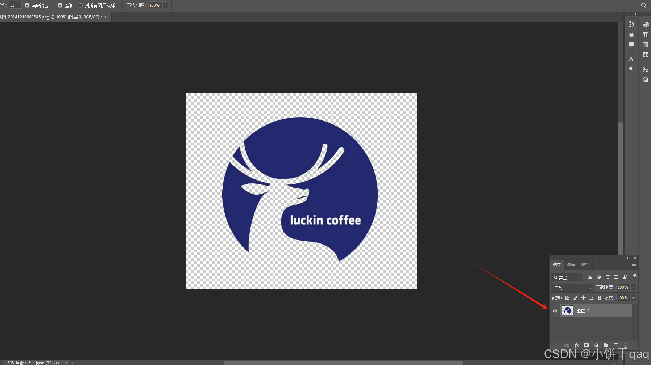
Task: Filter layers by pixel layers
Action: (x=590, y=277)
